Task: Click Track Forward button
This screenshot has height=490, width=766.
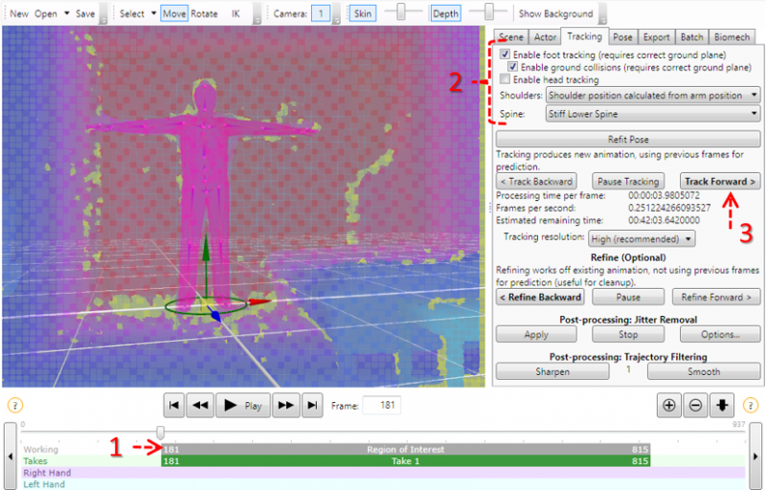Action: point(720,181)
